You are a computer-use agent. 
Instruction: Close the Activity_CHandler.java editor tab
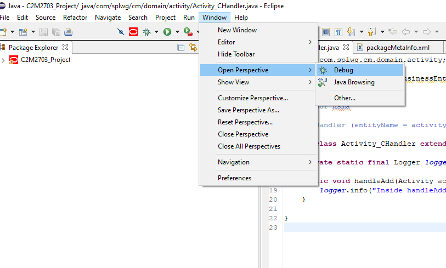[x=346, y=47]
